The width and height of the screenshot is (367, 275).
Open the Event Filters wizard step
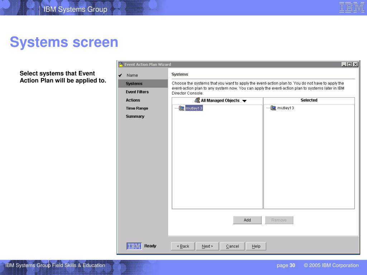(137, 92)
